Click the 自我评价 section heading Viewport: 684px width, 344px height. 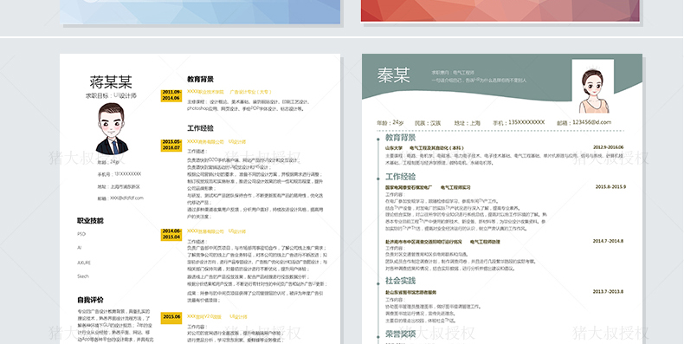pyautogui.click(x=90, y=300)
